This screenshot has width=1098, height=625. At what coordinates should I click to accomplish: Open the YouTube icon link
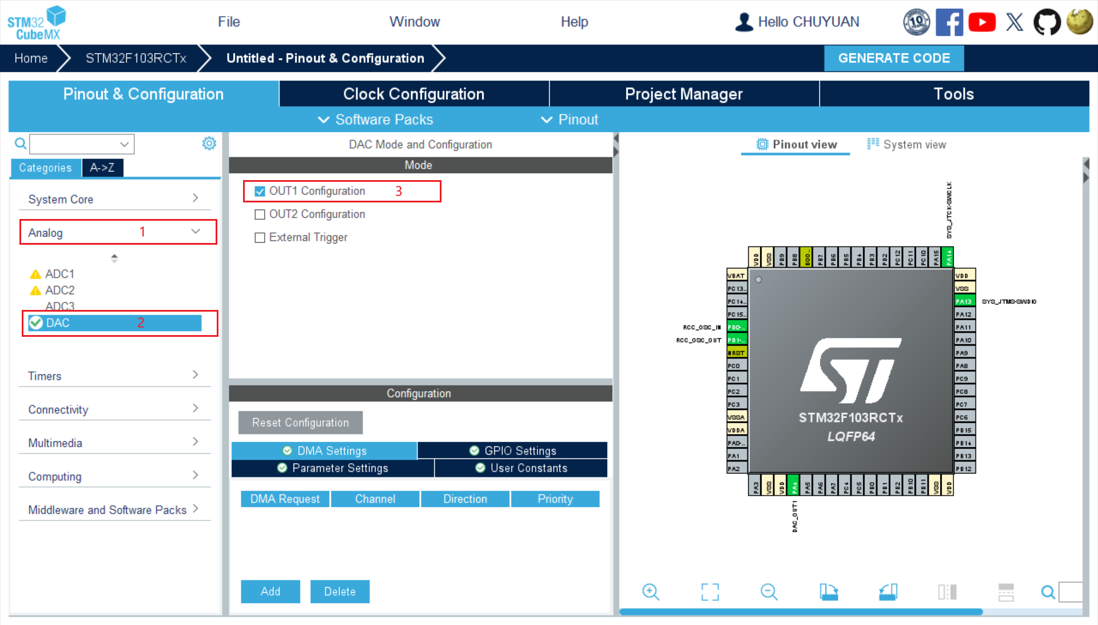982,22
